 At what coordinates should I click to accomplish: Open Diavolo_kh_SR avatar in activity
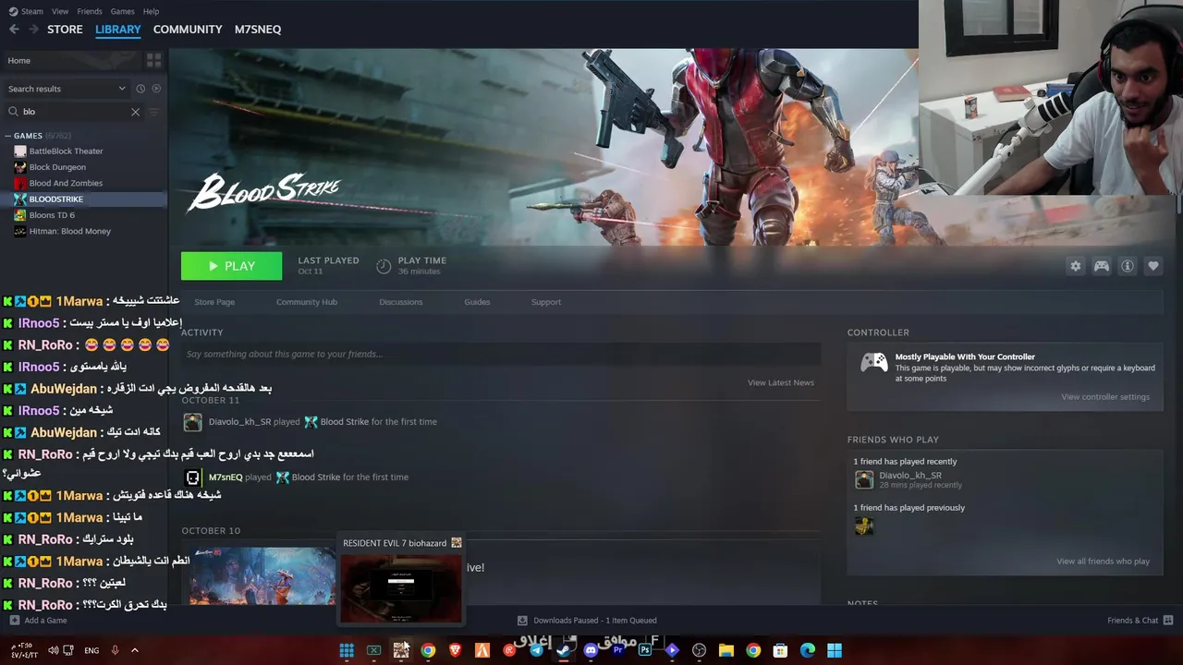pyautogui.click(x=192, y=422)
